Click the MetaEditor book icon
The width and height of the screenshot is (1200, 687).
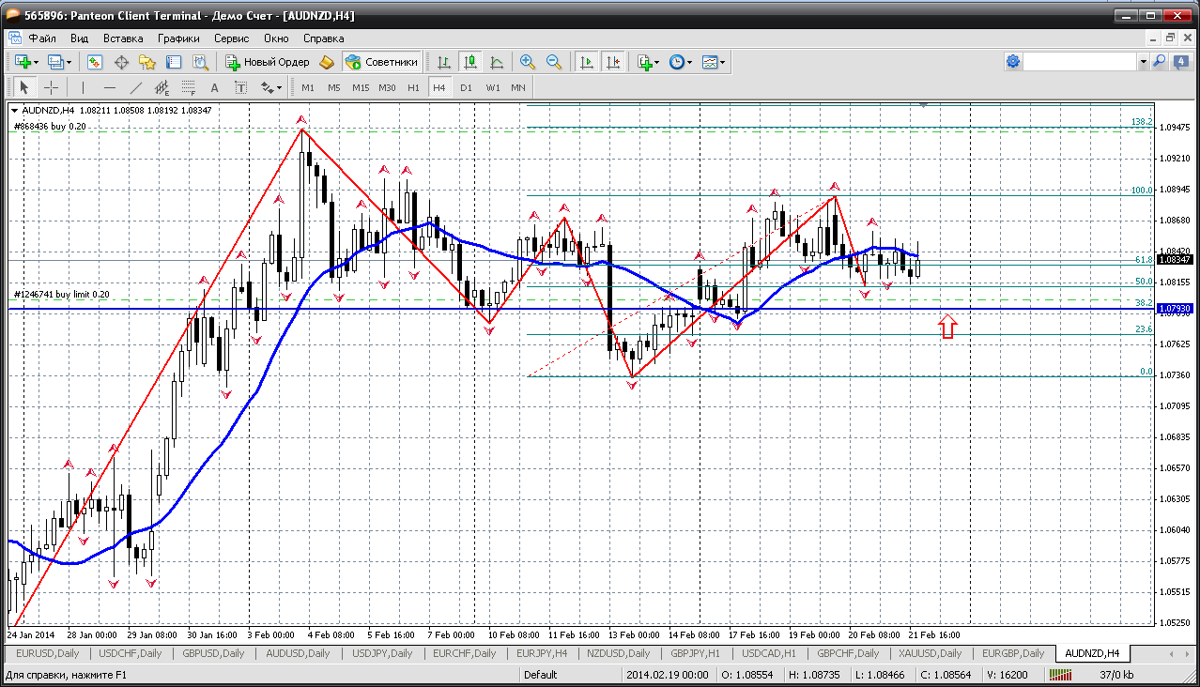pyautogui.click(x=327, y=62)
